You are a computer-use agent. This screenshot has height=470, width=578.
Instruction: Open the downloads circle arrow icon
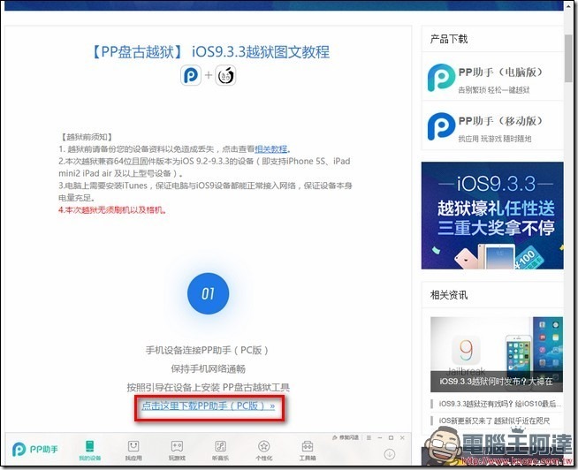389,454
